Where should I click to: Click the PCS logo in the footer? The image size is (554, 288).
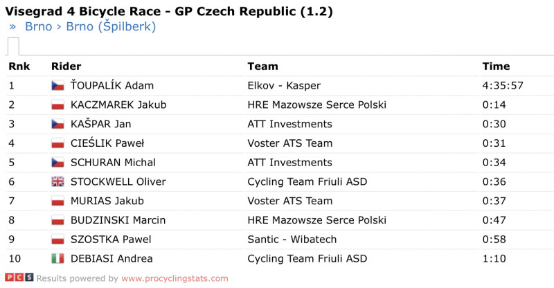tap(19, 278)
